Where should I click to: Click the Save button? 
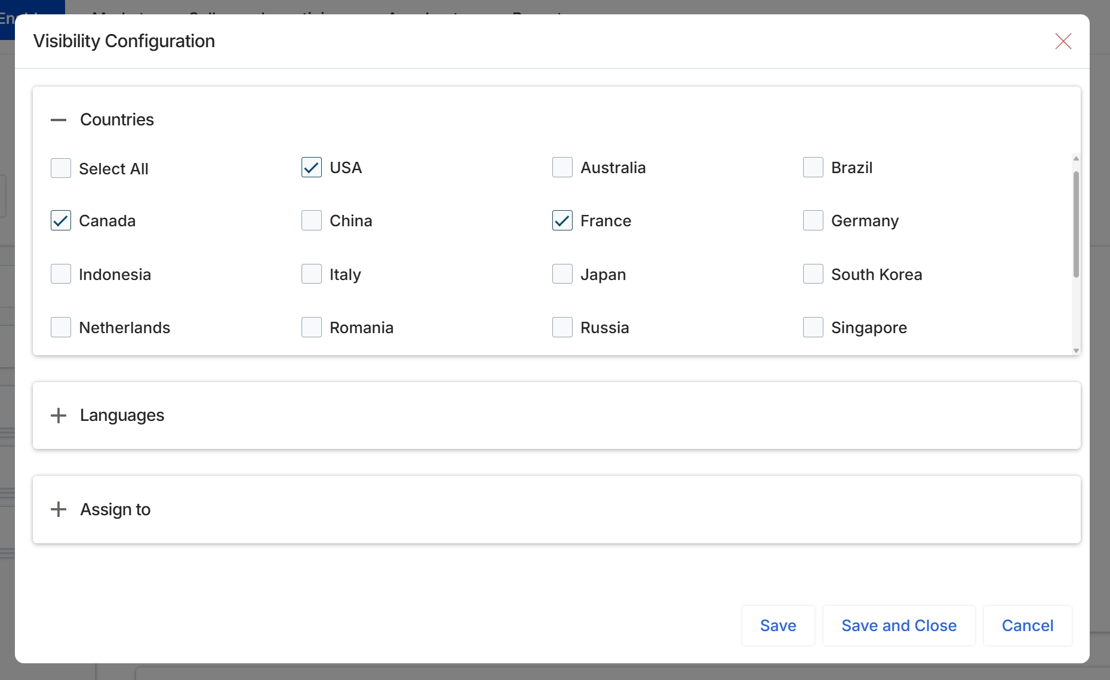[778, 626]
